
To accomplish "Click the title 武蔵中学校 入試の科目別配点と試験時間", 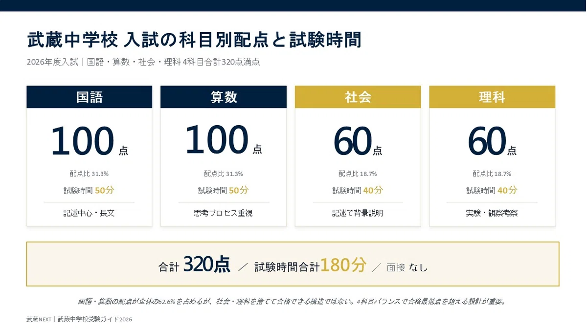I will 194,40.
